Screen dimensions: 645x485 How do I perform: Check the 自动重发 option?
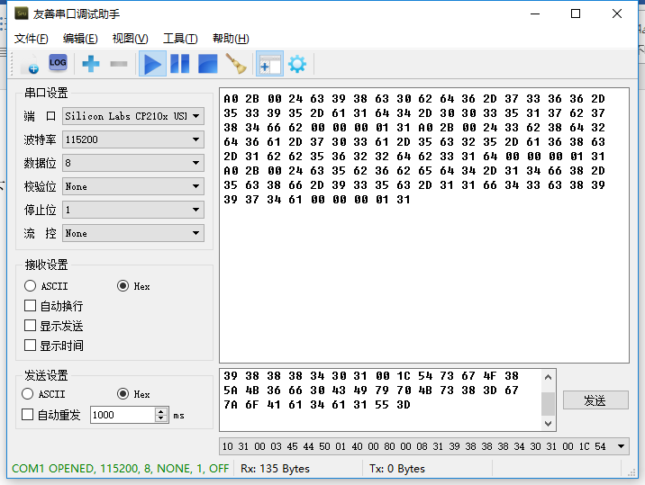click(27, 415)
